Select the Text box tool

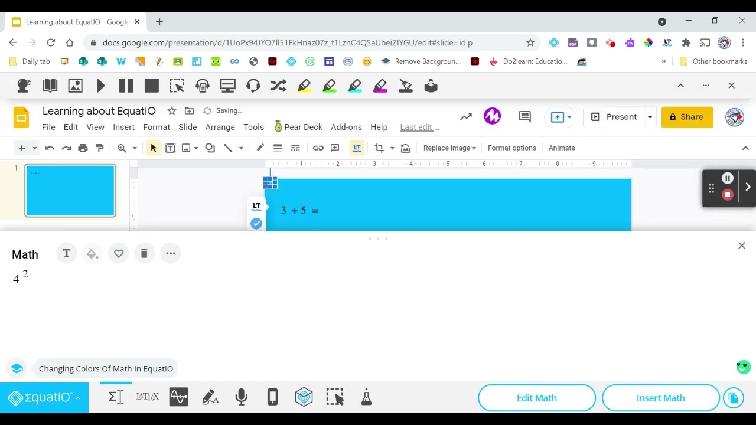coord(170,148)
